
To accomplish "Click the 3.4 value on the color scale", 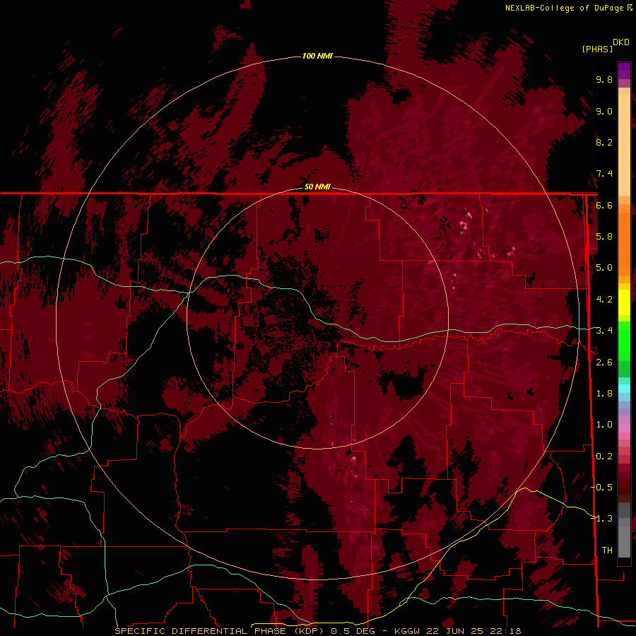I will [604, 331].
